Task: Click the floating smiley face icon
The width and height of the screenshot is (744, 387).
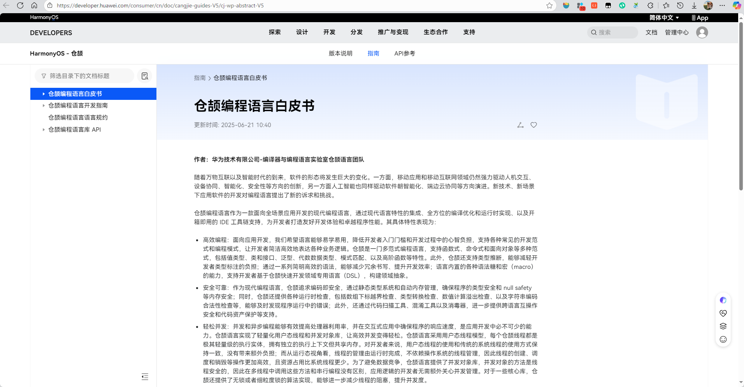Action: click(723, 339)
